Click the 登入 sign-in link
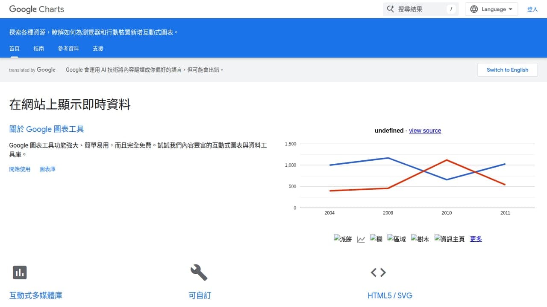547x307 pixels. 532,9
